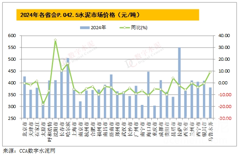
Task: Click the 2024年 legend text
Action: 98,28
